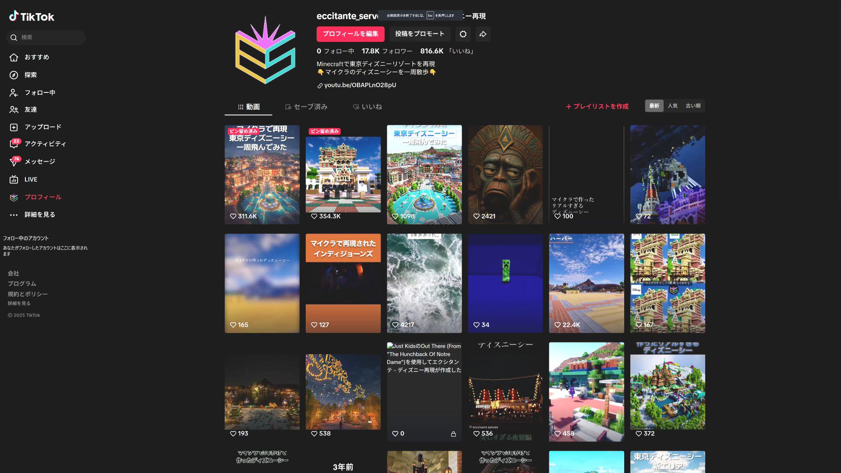This screenshot has height=473, width=841.
Task: Open ocean waves video 4217 likes
Action: click(x=424, y=283)
